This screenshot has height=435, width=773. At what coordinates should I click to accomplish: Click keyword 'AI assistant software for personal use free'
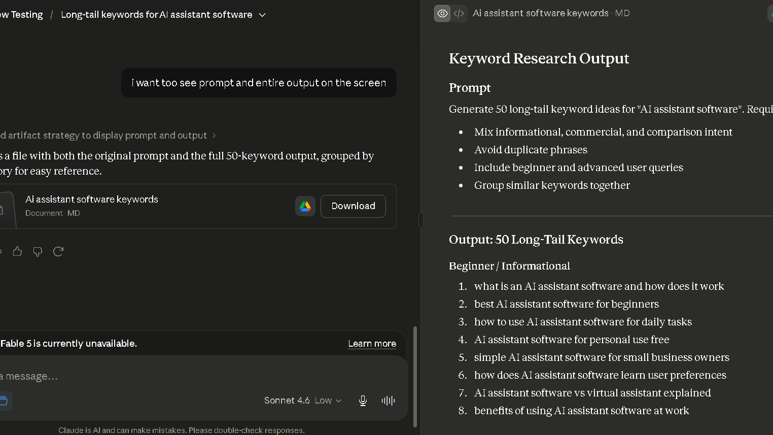[572, 340]
